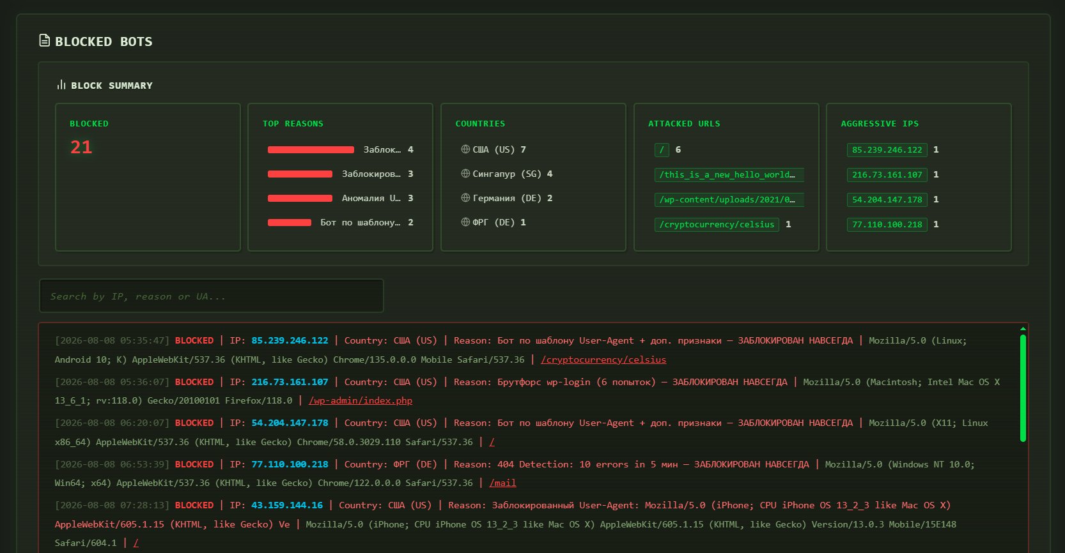Click the /wp-content/uploads/2021 attacked URL tag
This screenshot has height=553, width=1065.
729,200
